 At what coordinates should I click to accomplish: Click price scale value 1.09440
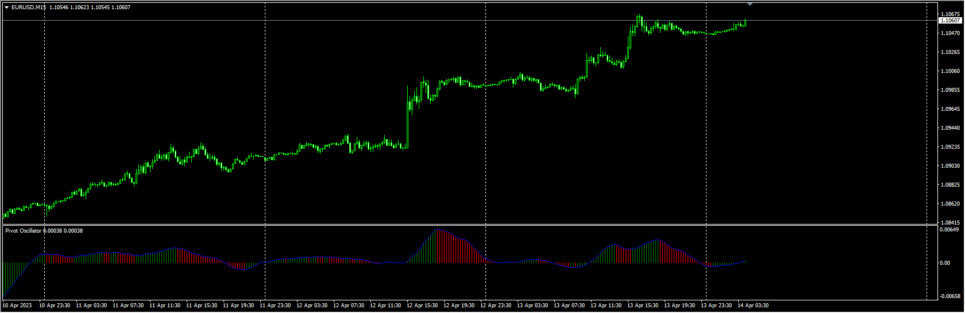(x=950, y=128)
